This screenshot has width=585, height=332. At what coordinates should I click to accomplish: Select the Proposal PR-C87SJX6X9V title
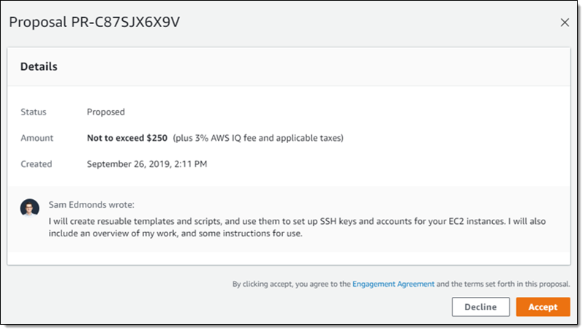(x=94, y=22)
